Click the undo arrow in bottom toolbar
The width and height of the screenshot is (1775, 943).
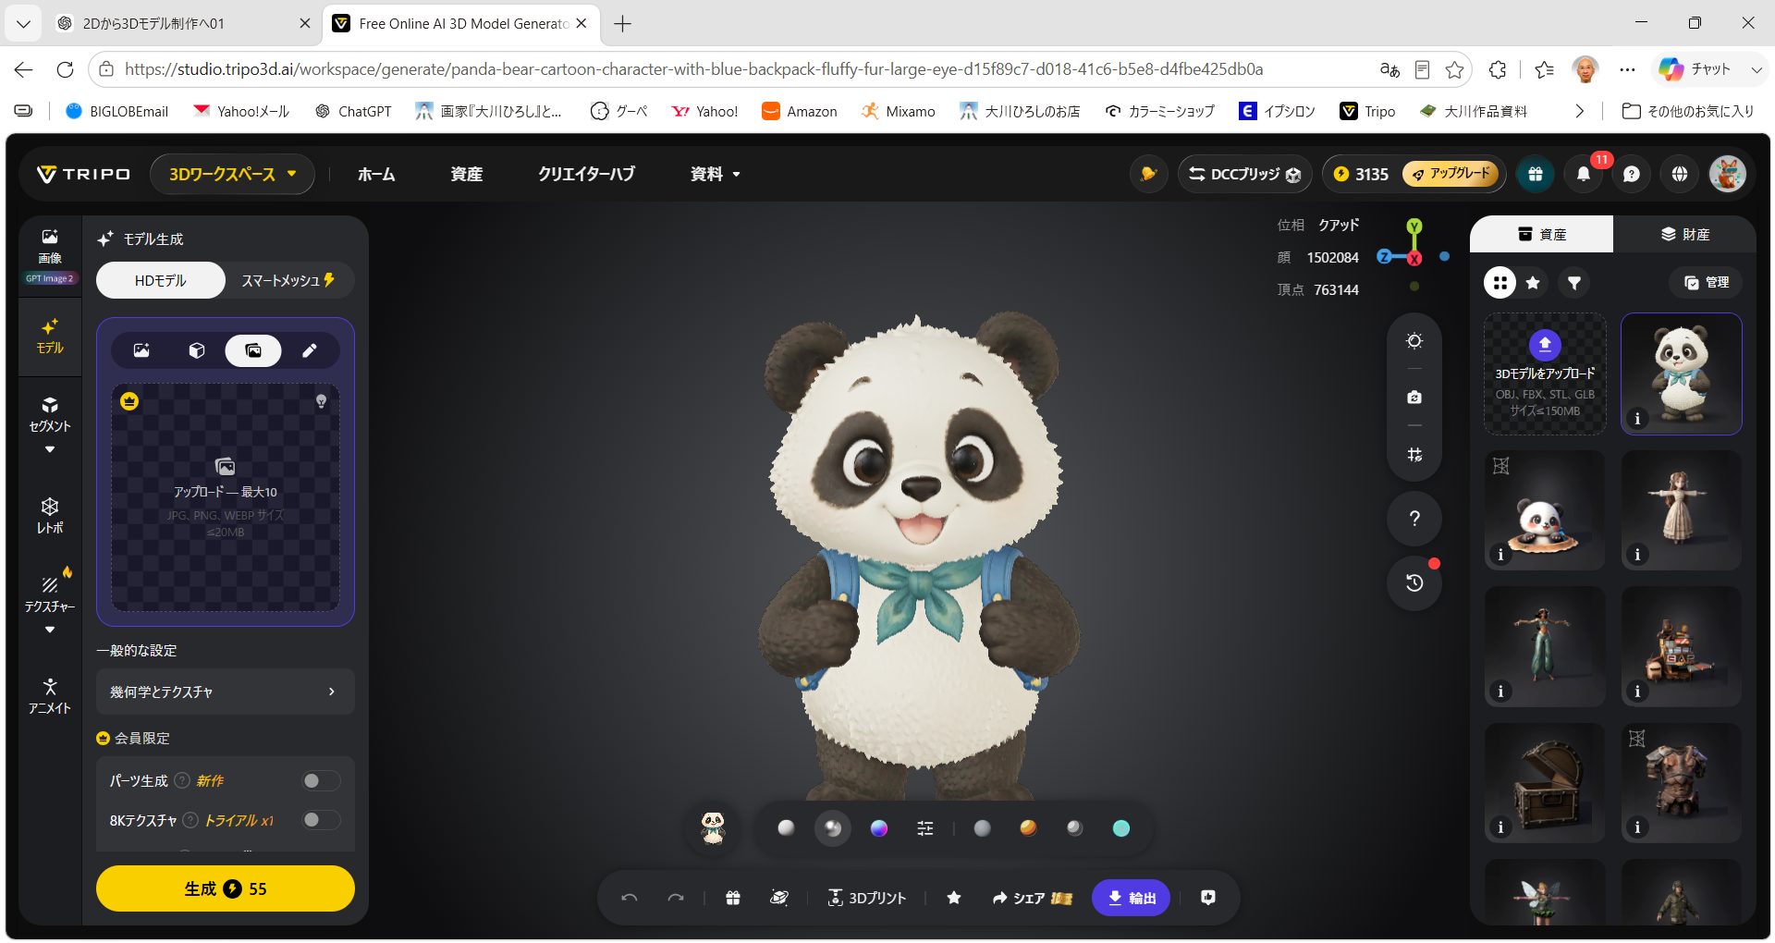630,898
